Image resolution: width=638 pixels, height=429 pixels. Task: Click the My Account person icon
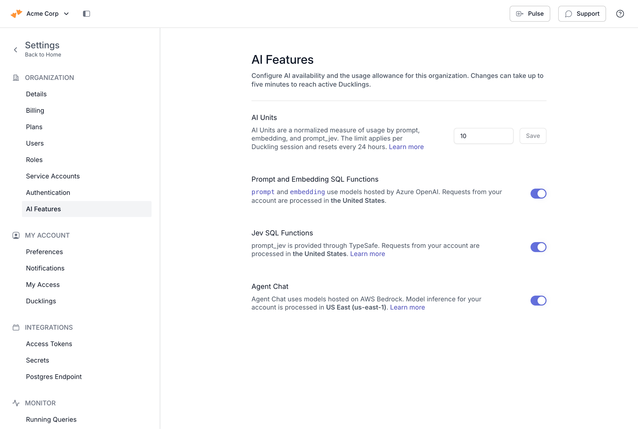point(16,235)
